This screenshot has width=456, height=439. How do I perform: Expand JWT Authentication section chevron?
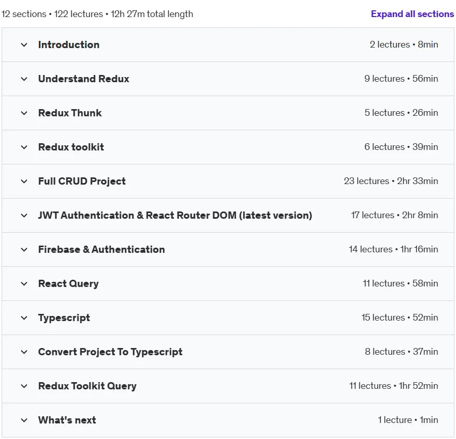pos(24,215)
